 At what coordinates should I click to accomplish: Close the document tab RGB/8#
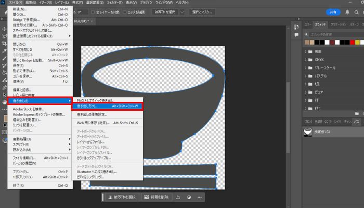point(92,21)
